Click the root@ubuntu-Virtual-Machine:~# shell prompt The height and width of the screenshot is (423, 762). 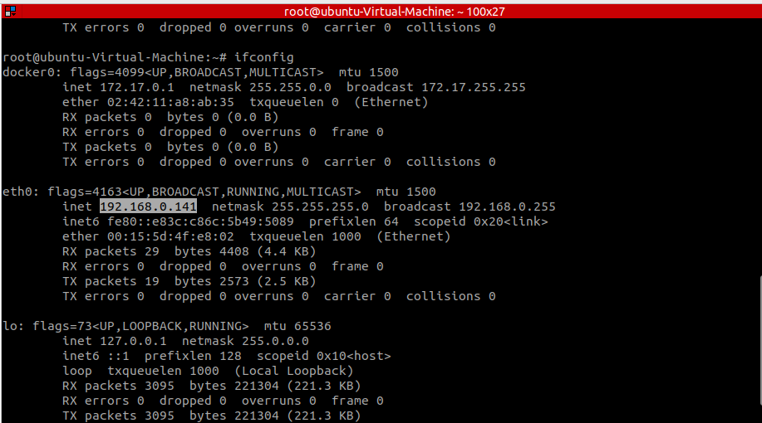pyautogui.click(x=114, y=57)
